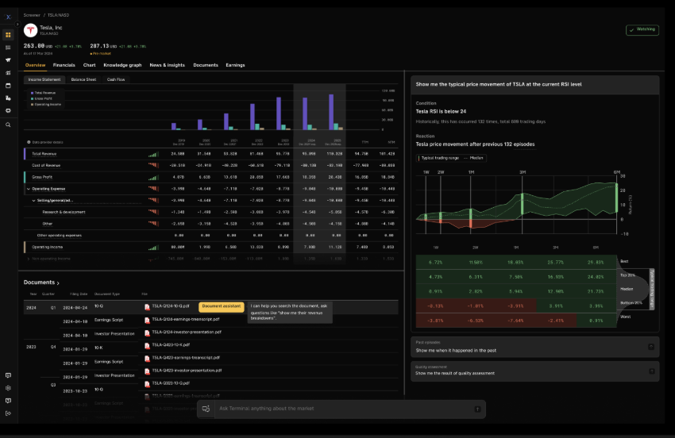Open the screener funnel icon in sidebar

8,60
